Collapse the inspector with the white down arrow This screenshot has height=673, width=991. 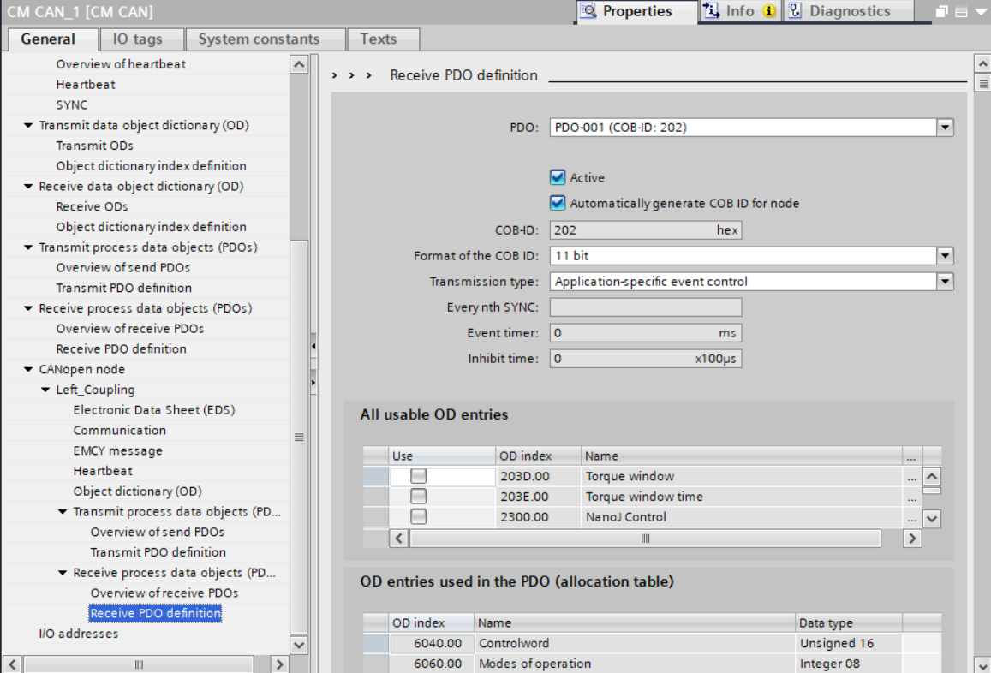pos(980,12)
